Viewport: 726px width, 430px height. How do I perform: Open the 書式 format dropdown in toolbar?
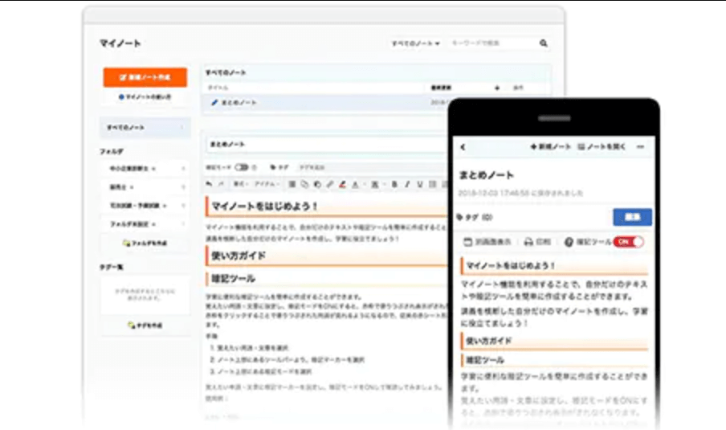[x=240, y=184]
